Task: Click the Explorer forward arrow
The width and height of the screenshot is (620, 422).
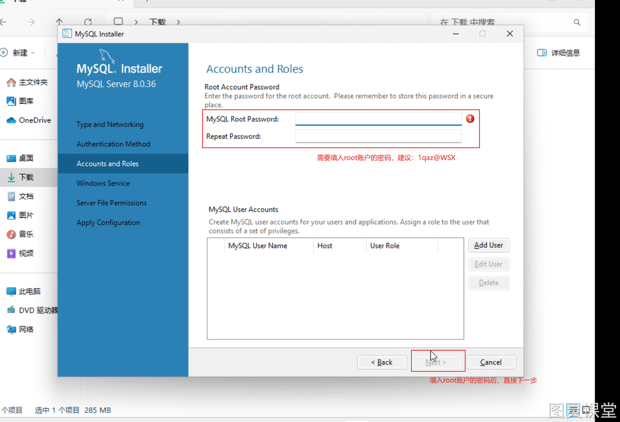Action: pyautogui.click(x=31, y=22)
